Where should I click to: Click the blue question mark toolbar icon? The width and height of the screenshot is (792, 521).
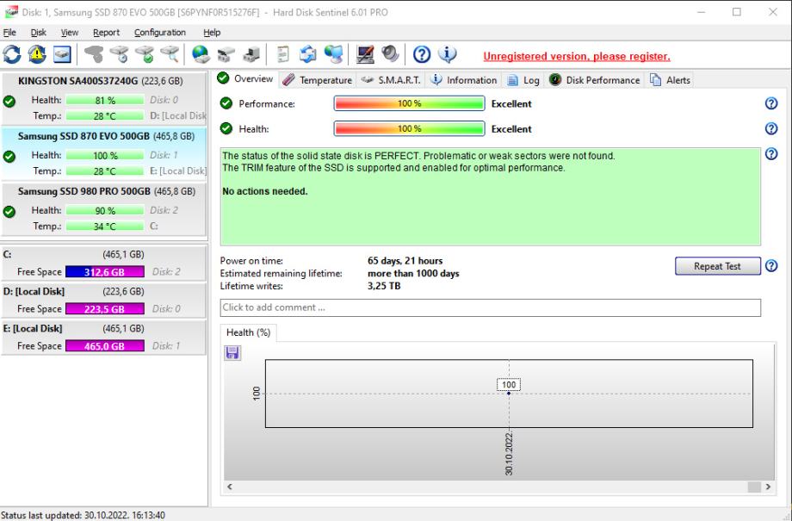(422, 54)
